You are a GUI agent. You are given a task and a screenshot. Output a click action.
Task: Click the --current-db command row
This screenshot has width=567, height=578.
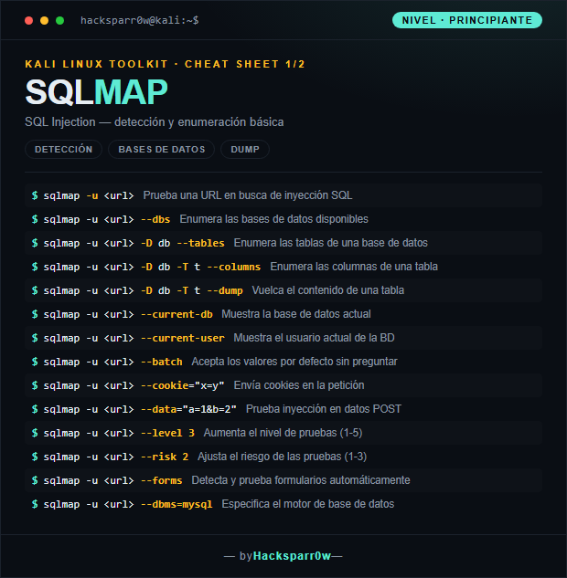pyautogui.click(x=283, y=314)
